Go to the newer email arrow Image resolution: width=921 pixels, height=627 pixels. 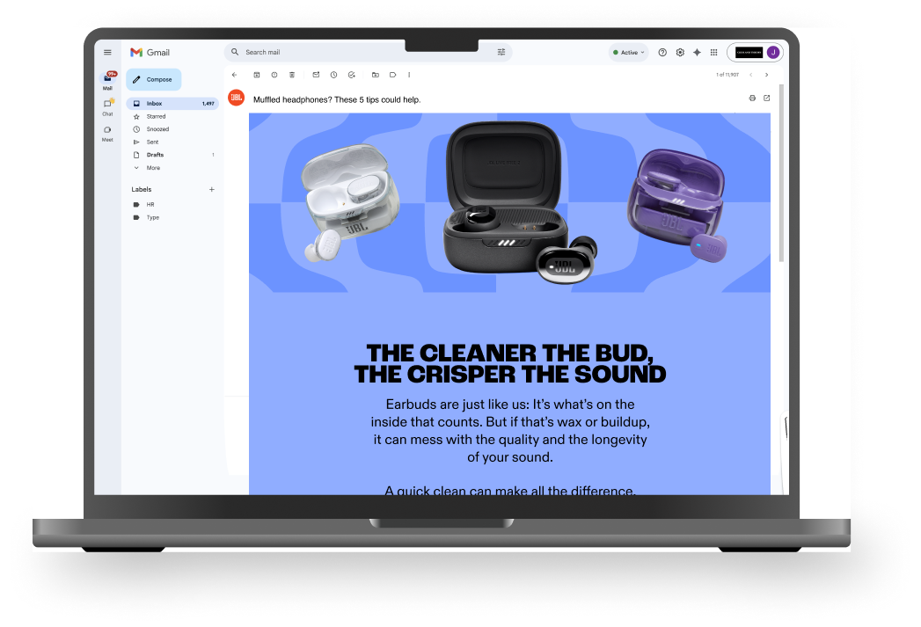coord(750,75)
